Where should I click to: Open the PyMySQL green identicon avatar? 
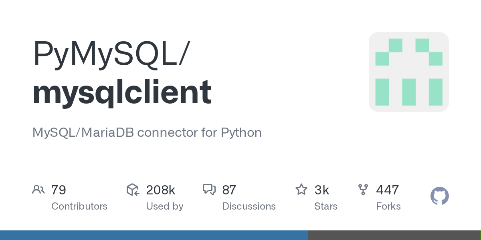coord(408,72)
